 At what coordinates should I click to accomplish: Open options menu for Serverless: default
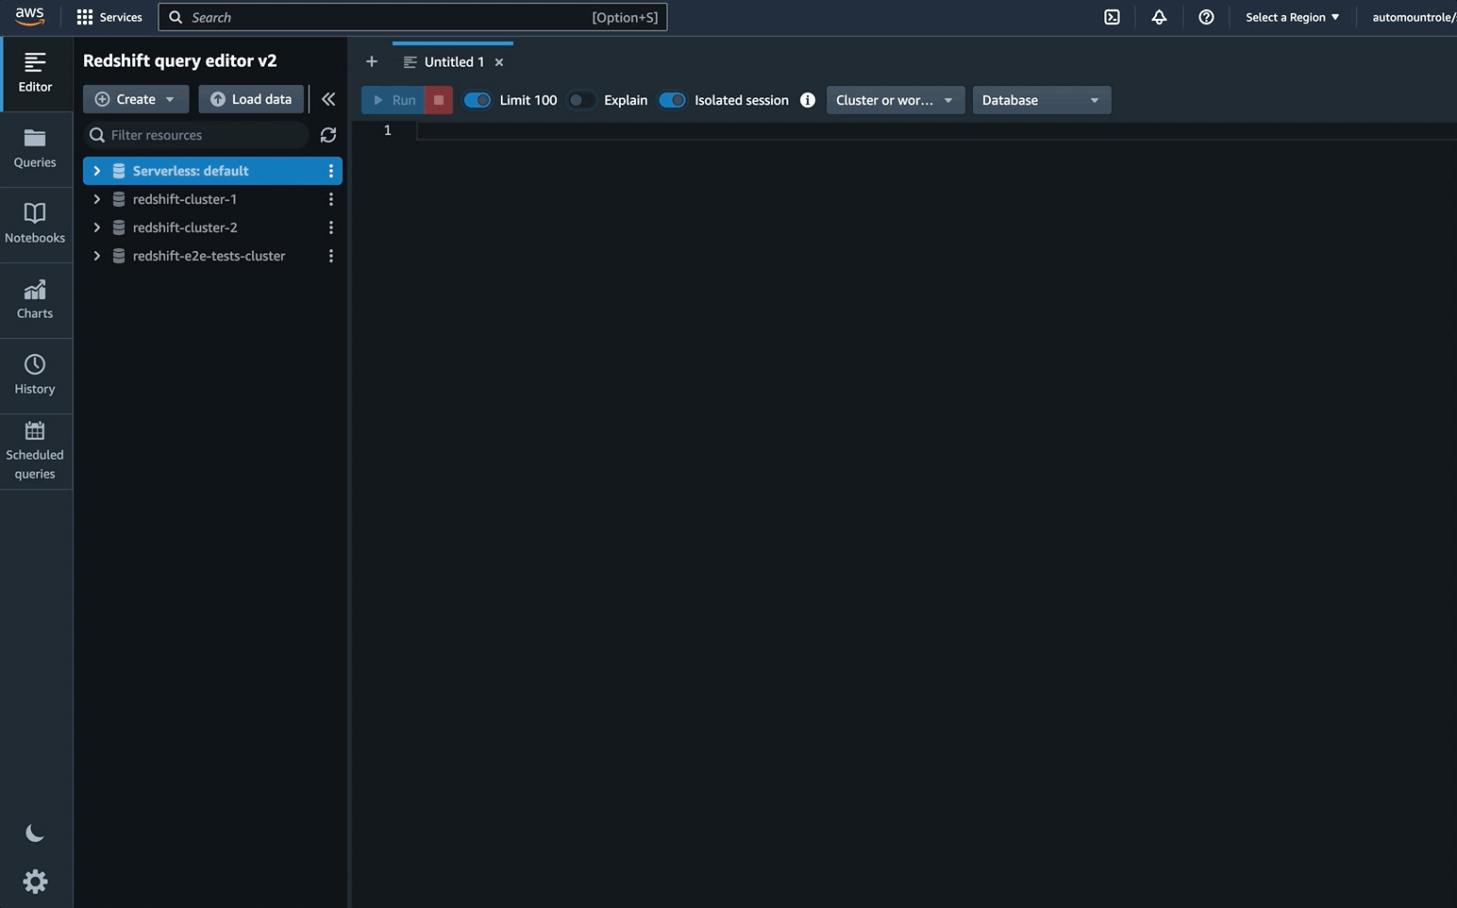(330, 171)
